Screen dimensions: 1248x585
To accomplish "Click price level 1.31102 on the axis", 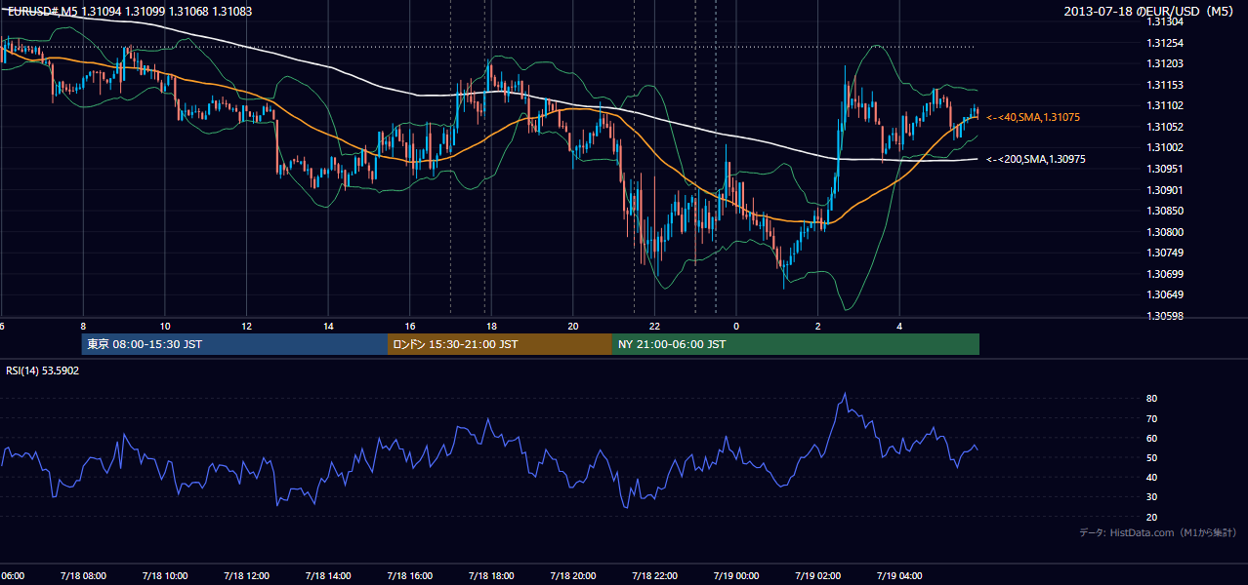I will [x=1166, y=105].
